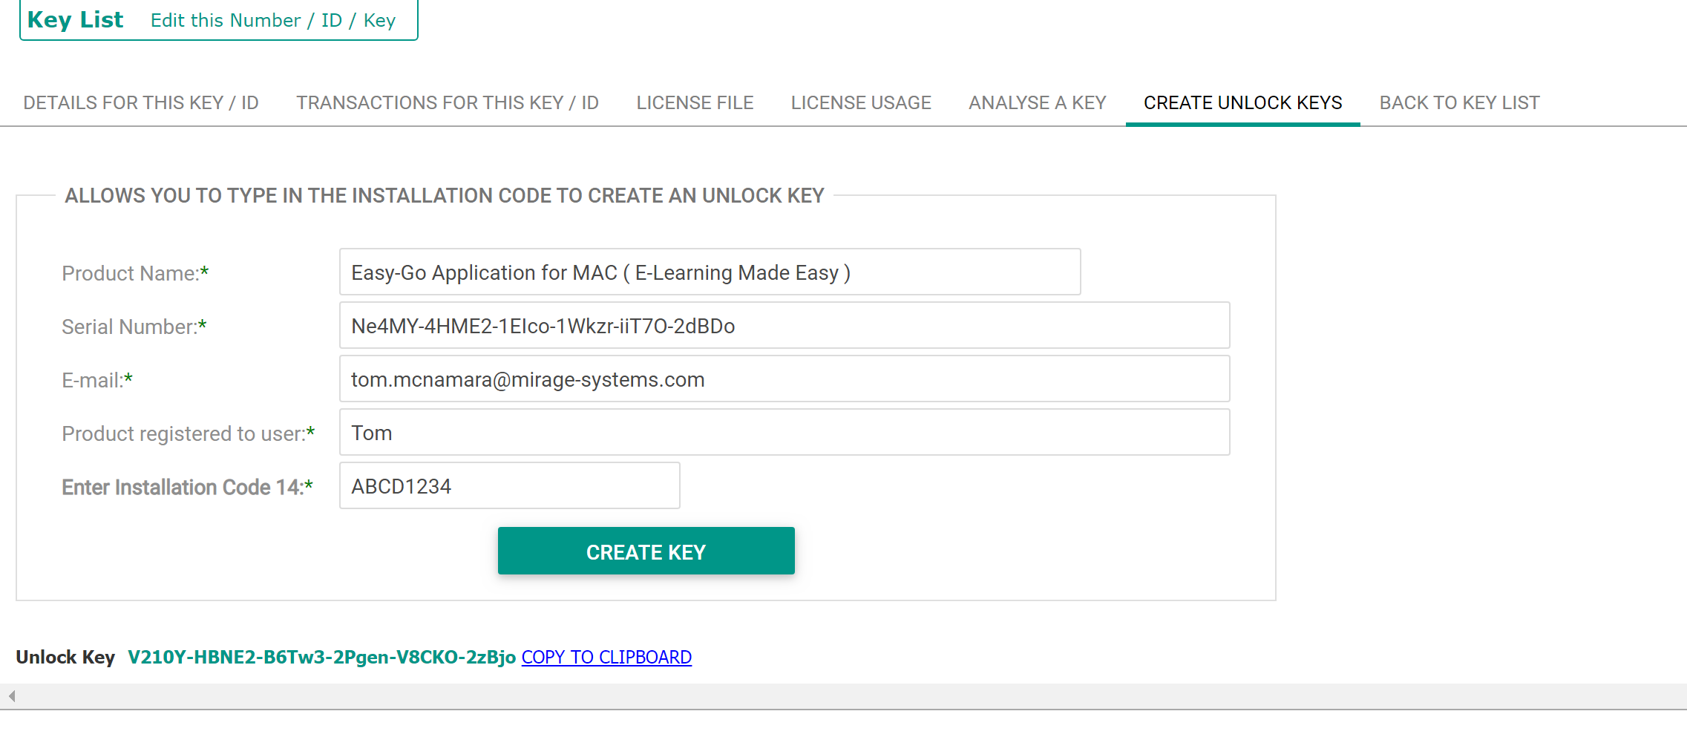This screenshot has width=1687, height=737.
Task: Switch to Transactions For This Key tab
Action: click(448, 103)
